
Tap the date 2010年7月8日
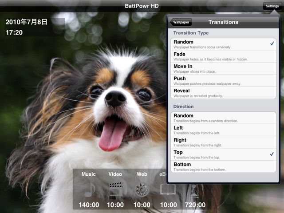click(x=27, y=22)
